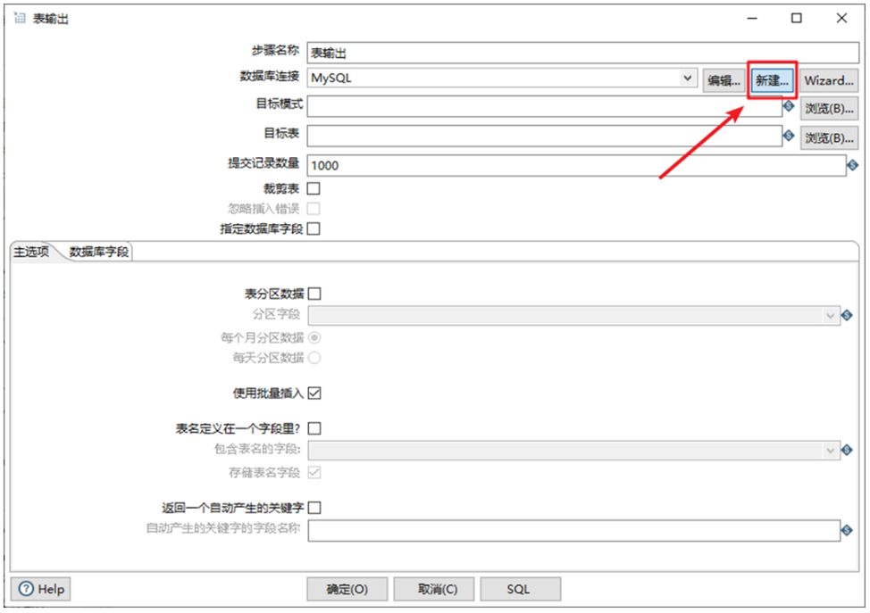Image resolution: width=870 pixels, height=613 pixels.
Task: Click variable diamond icon beside 包含表名的字段 dropdown
Action: [x=848, y=450]
